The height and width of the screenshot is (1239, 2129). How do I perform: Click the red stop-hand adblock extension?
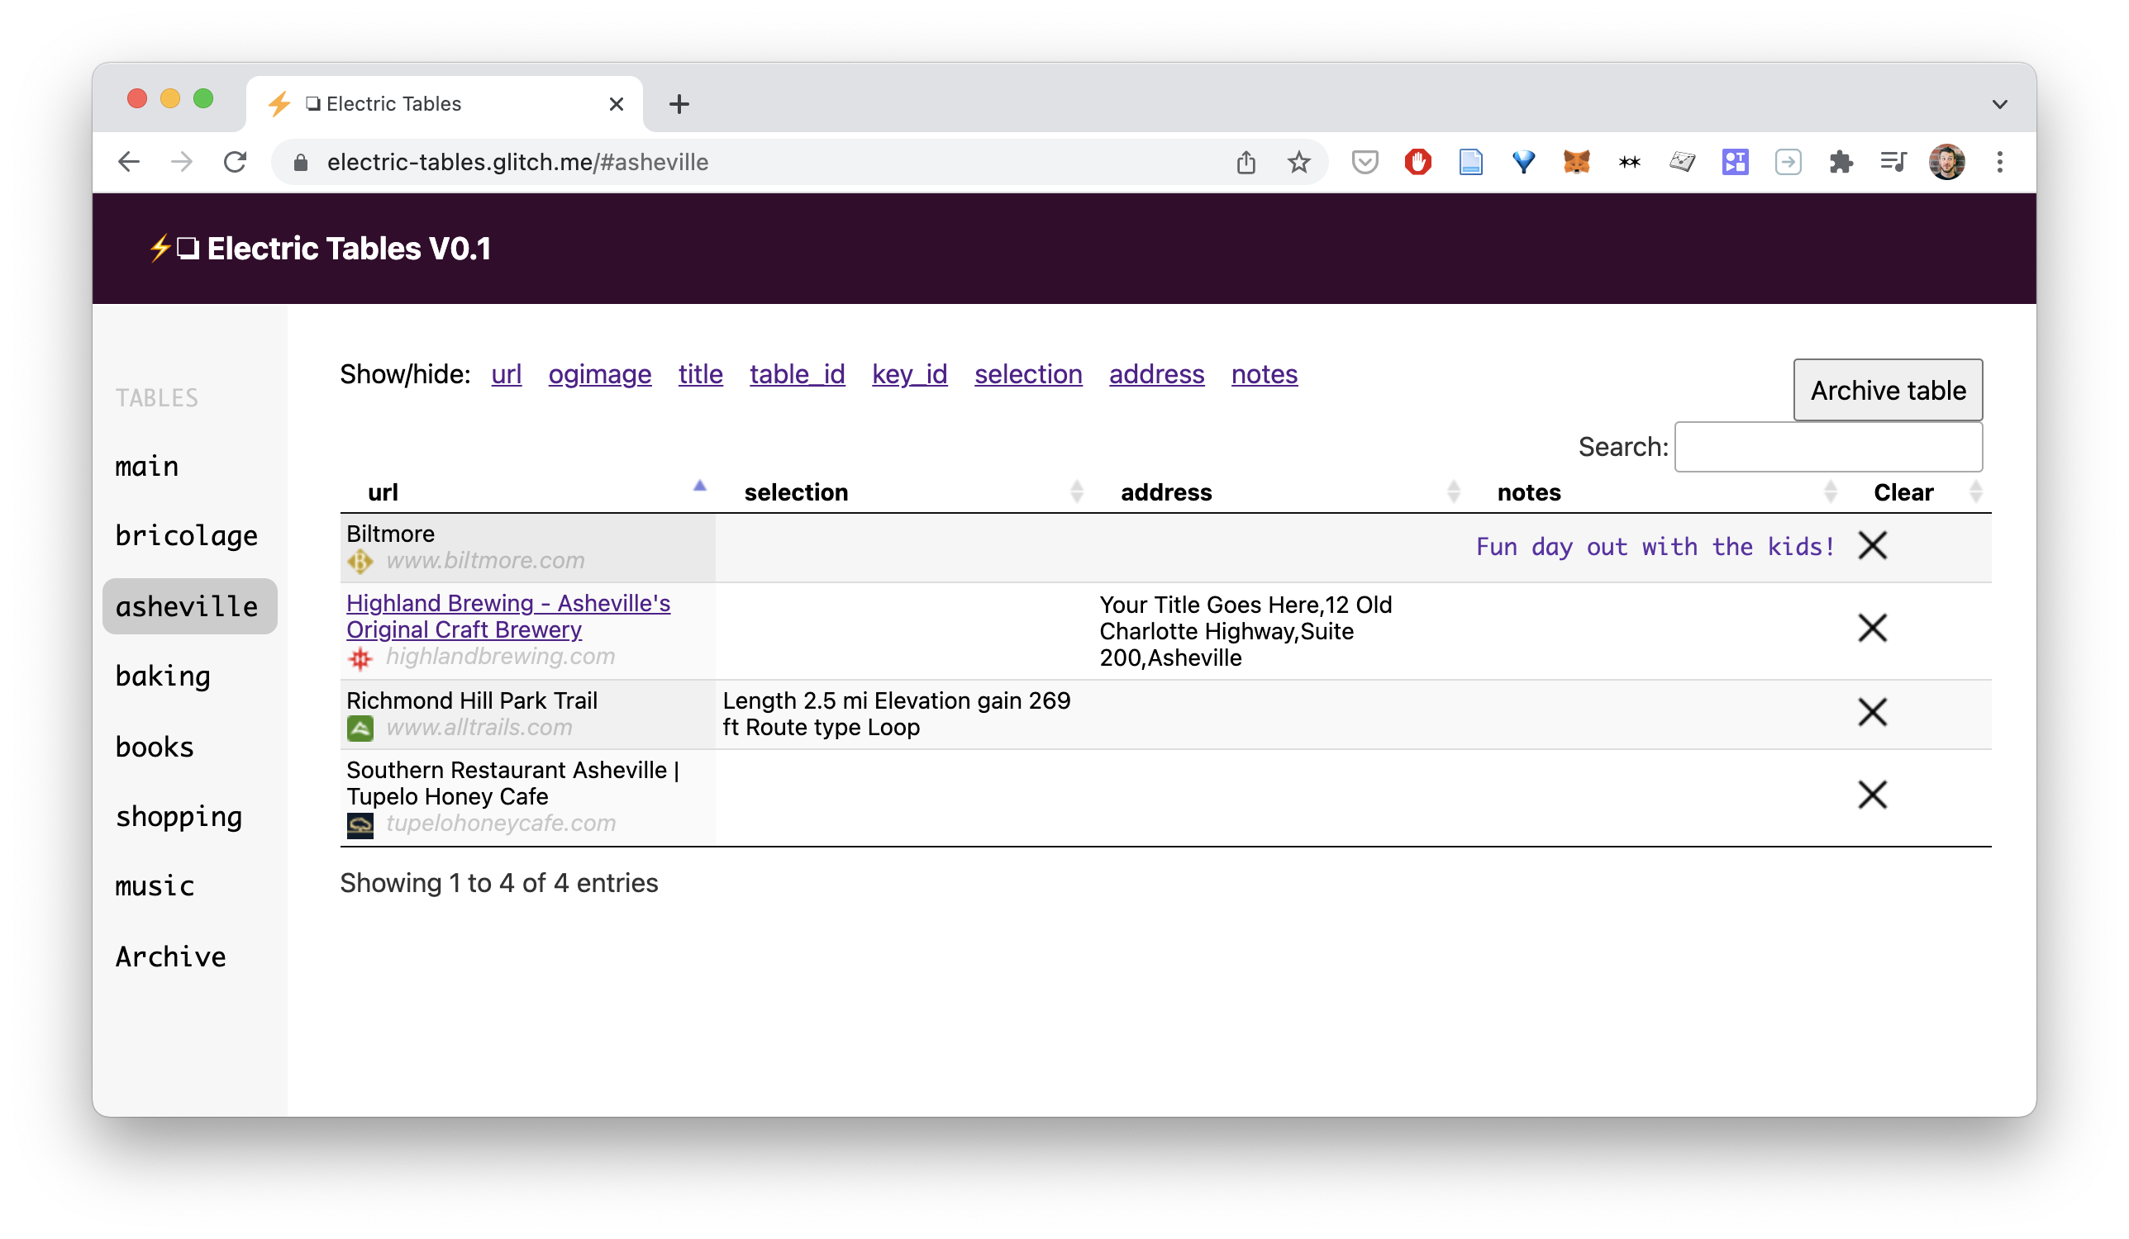coord(1417,162)
